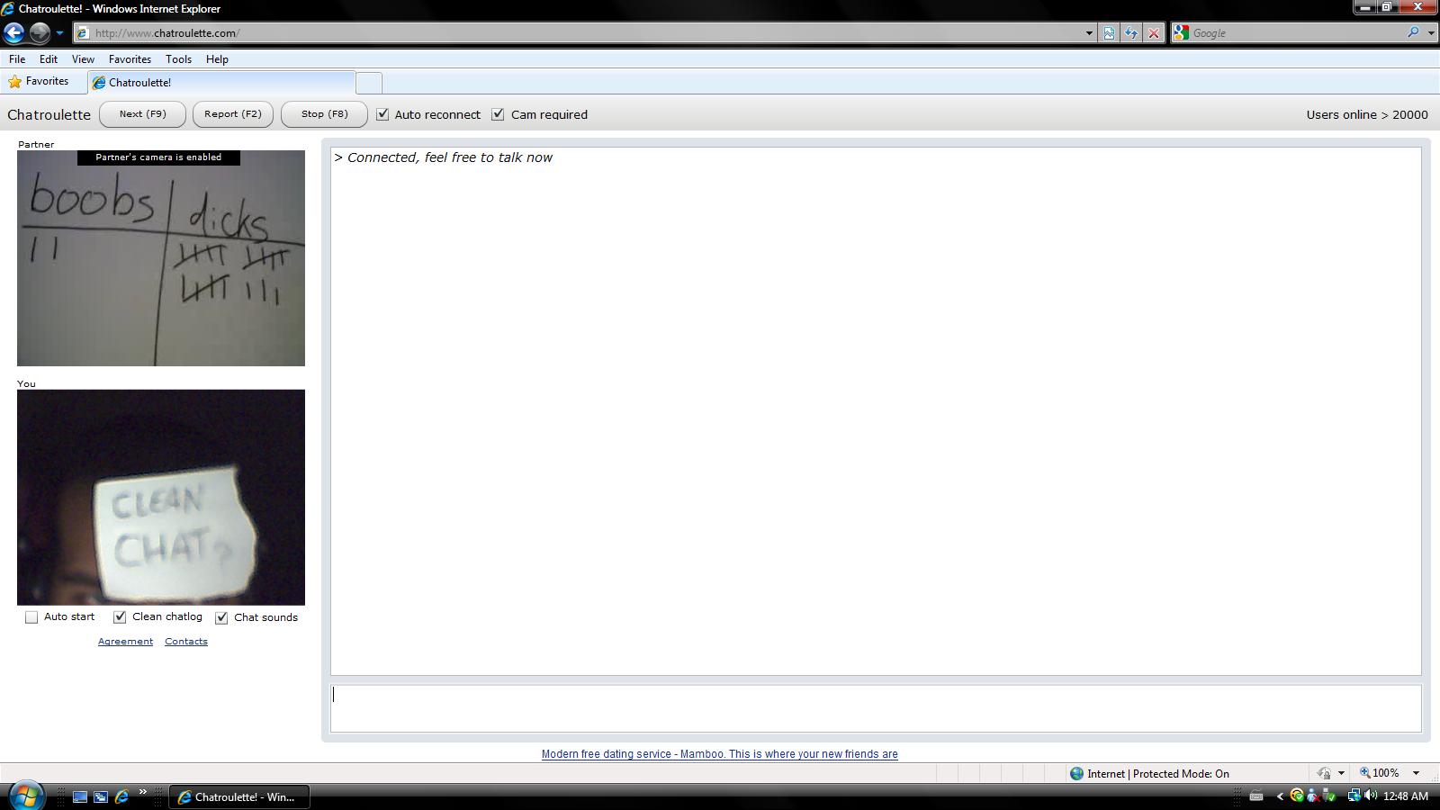The image size is (1440, 810).
Task: Click the tray on-screen keyboard icon
Action: pyautogui.click(x=1256, y=796)
